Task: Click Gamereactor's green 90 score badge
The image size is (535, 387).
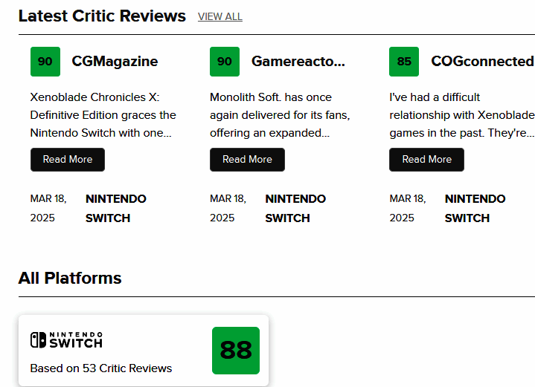Action: click(x=225, y=62)
